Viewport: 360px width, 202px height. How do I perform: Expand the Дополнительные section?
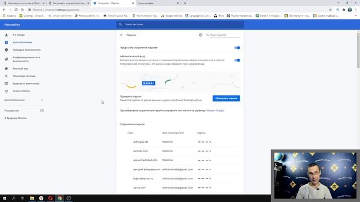tap(24, 100)
